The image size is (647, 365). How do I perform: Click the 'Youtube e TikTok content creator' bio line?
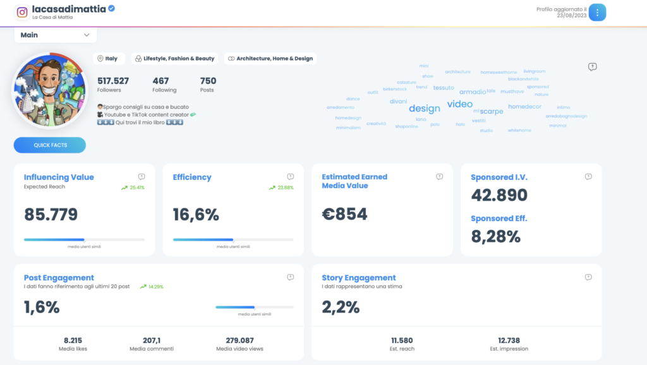(x=147, y=115)
